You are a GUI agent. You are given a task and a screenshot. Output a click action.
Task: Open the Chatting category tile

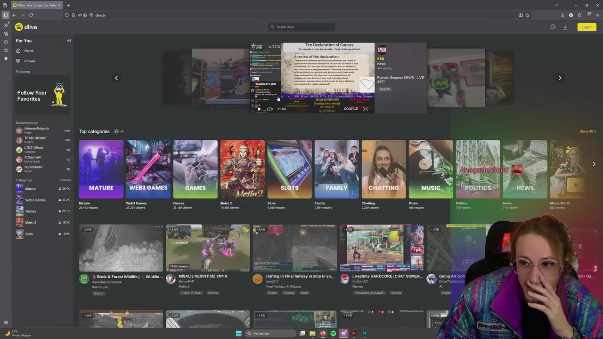(x=384, y=169)
